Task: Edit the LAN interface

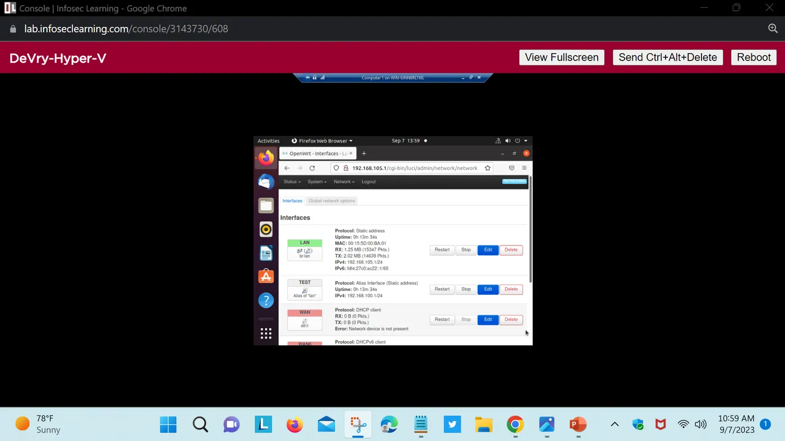Action: [x=488, y=250]
